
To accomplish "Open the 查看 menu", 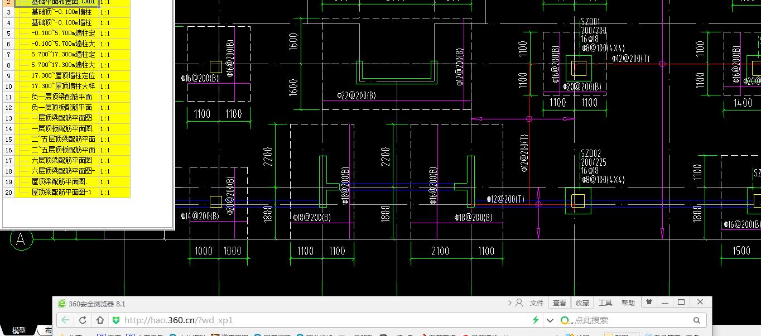I will tap(560, 303).
